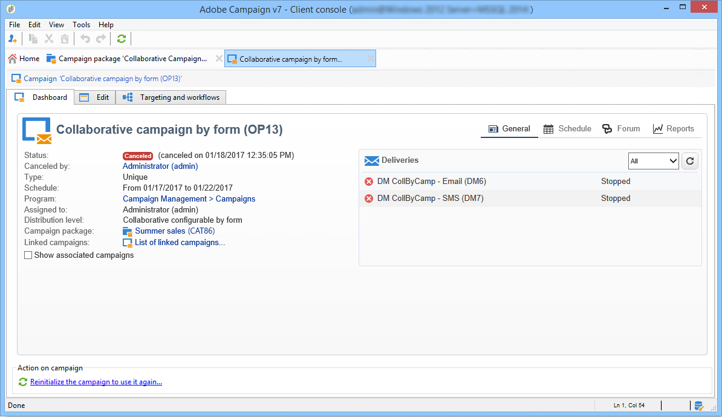Viewport: 722px width, 417px height.
Task: Click the database icon in status bar
Action: (x=699, y=406)
